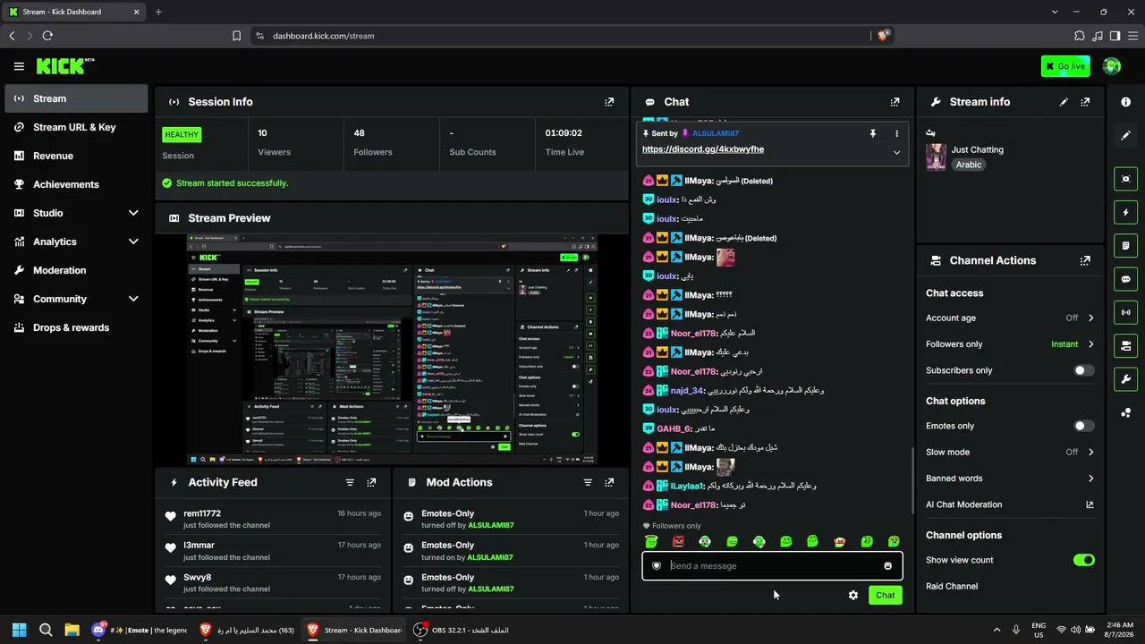
Task: Open the Followers only Instant setting
Action: pos(1010,344)
